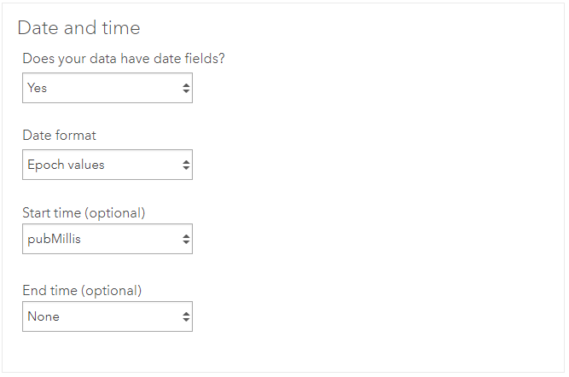Click the arrow icon beside None
Viewport: 569px width, 377px height.
pyautogui.click(x=186, y=316)
